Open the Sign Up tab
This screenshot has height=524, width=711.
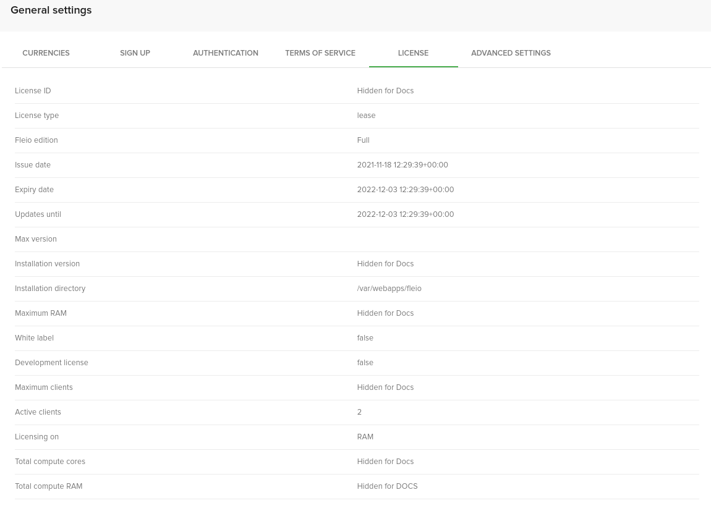point(135,53)
